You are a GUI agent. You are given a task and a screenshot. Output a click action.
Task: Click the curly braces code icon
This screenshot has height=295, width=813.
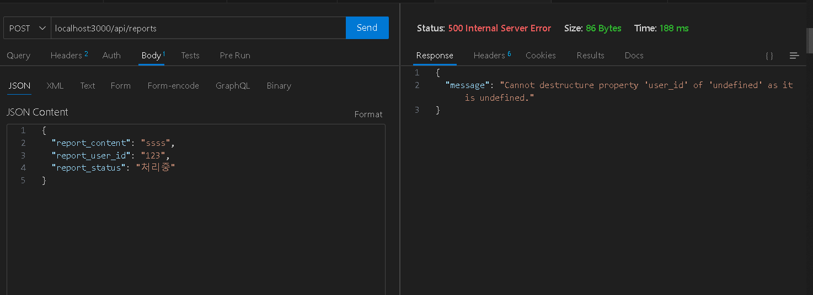pyautogui.click(x=769, y=56)
